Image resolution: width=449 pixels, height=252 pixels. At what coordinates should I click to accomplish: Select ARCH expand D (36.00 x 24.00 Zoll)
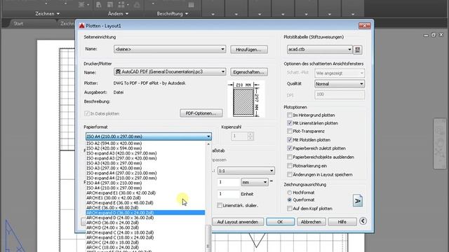pyautogui.click(x=145, y=213)
